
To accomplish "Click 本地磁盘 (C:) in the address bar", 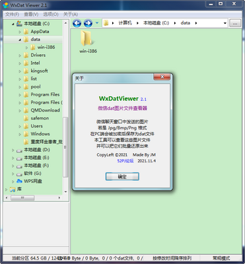I will 156,23.
